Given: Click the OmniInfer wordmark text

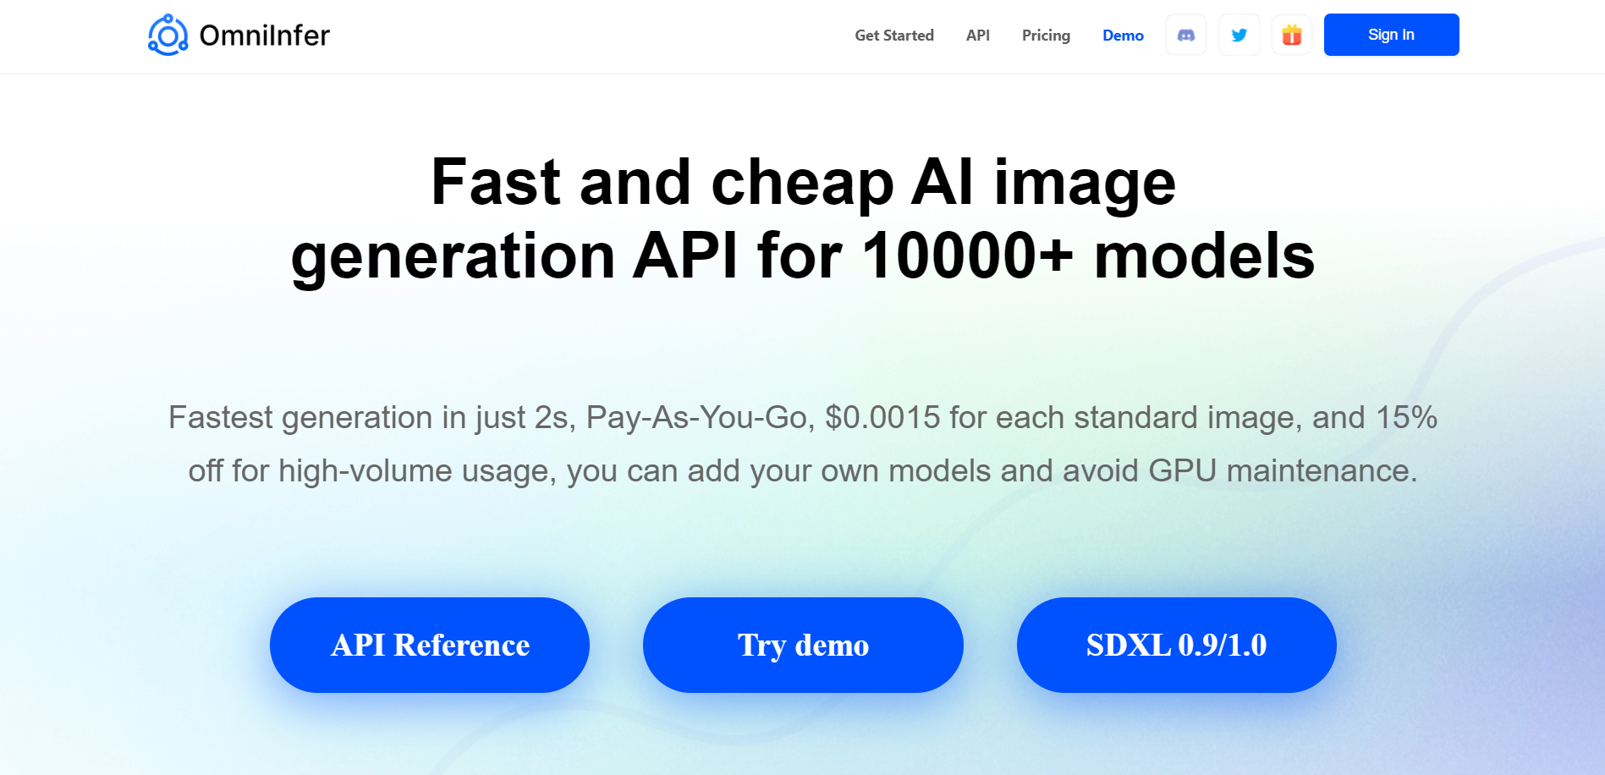Looking at the screenshot, I should (x=265, y=35).
